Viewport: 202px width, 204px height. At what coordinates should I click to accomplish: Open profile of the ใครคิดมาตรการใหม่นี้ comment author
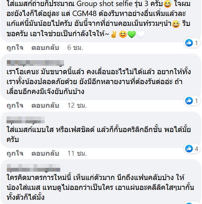click(x=34, y=168)
